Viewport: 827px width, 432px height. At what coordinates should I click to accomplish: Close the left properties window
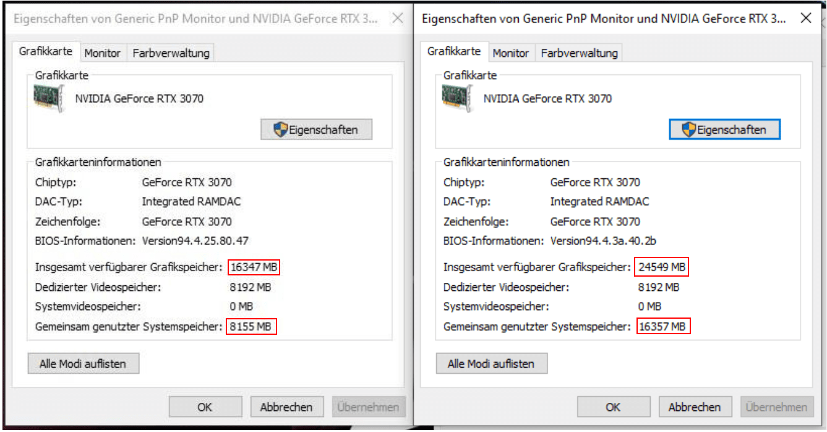[x=398, y=19]
